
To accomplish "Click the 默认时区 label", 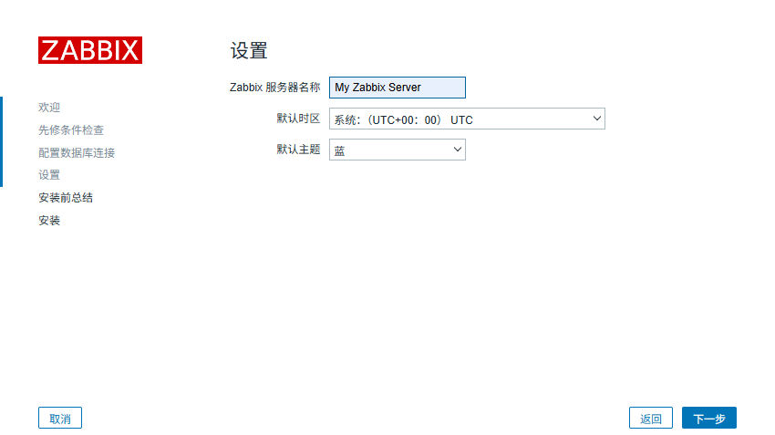I will click(x=298, y=119).
